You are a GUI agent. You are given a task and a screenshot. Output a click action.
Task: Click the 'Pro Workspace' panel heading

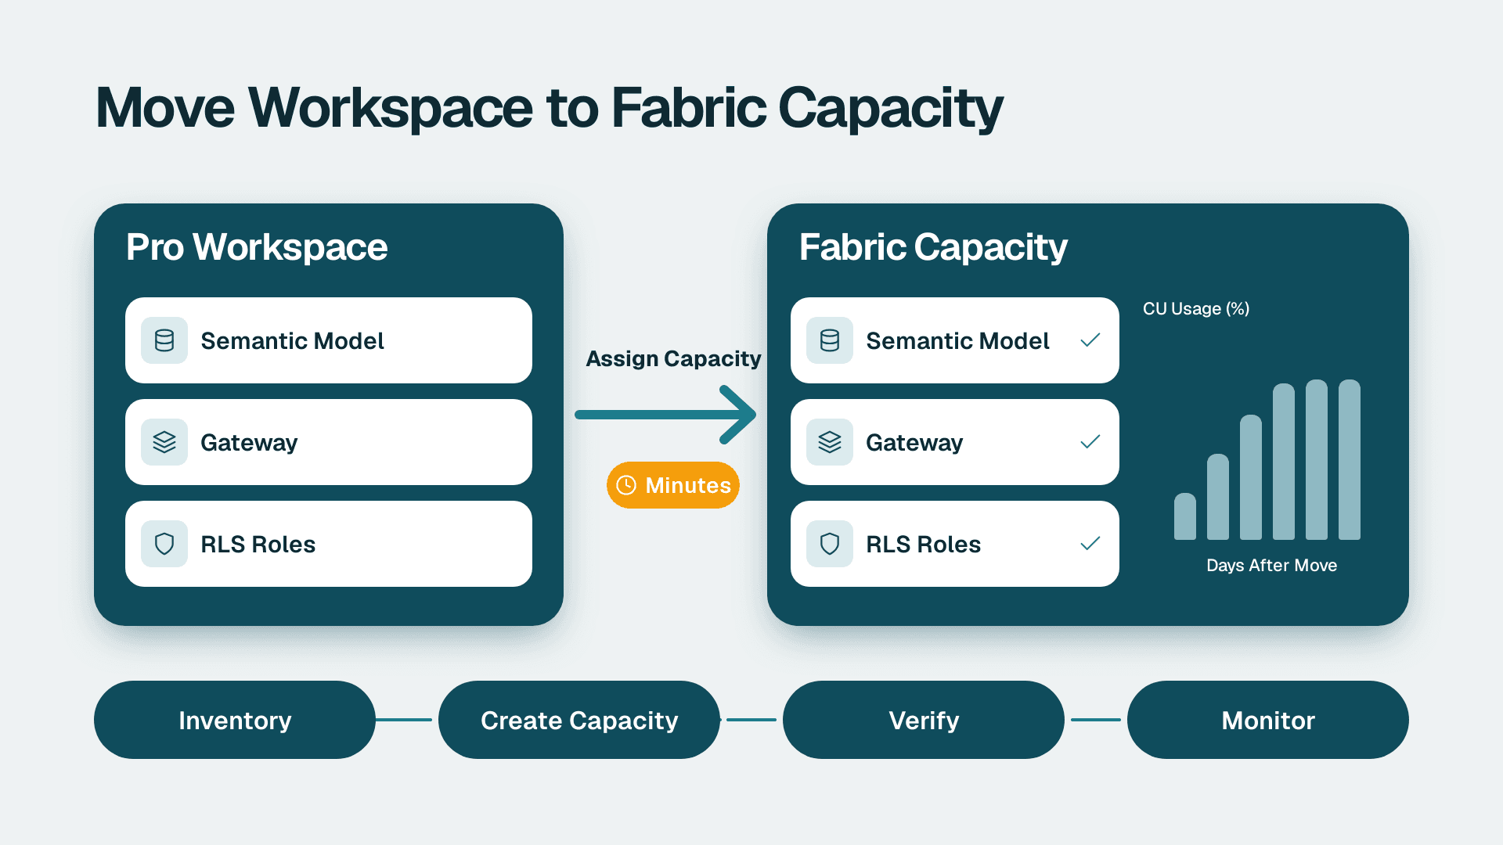tap(257, 247)
